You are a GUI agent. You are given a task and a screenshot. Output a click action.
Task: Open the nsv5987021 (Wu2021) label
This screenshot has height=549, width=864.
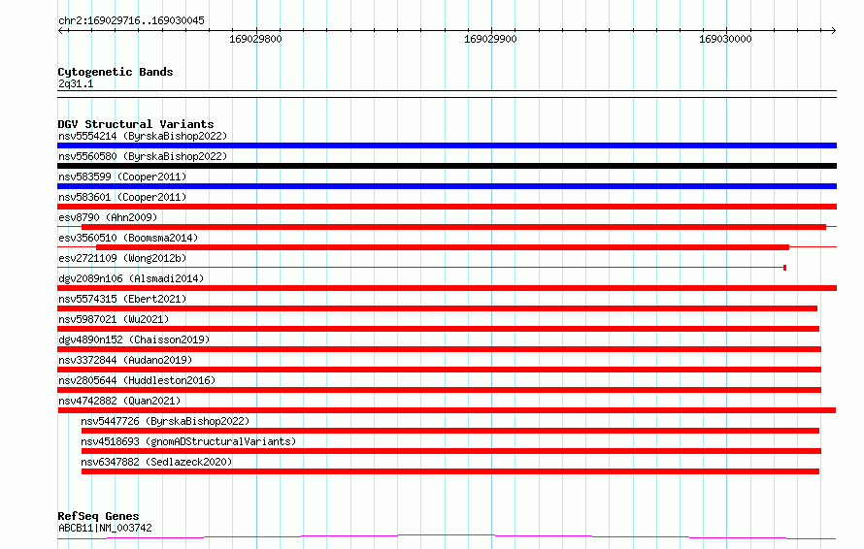click(114, 319)
